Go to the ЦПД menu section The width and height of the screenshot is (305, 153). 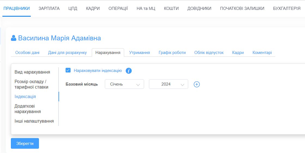point(73,8)
